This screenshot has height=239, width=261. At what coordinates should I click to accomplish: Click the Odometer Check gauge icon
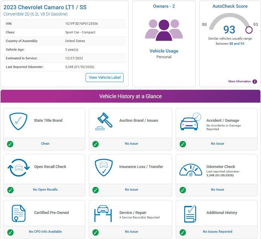[x=191, y=170]
